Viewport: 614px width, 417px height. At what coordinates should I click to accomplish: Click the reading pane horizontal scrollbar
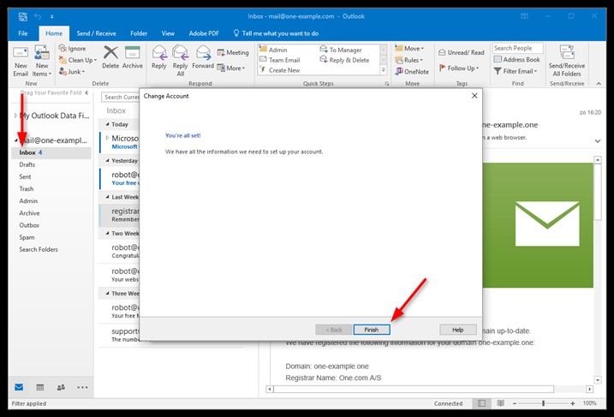coord(413,389)
